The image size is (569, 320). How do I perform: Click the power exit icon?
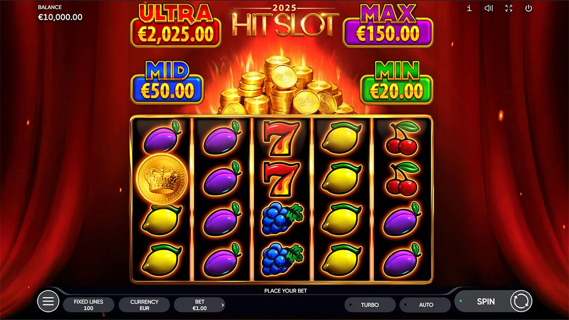(x=529, y=8)
